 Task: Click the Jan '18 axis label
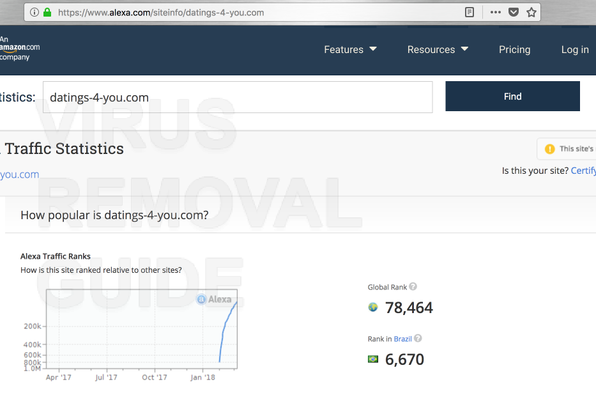pyautogui.click(x=202, y=378)
